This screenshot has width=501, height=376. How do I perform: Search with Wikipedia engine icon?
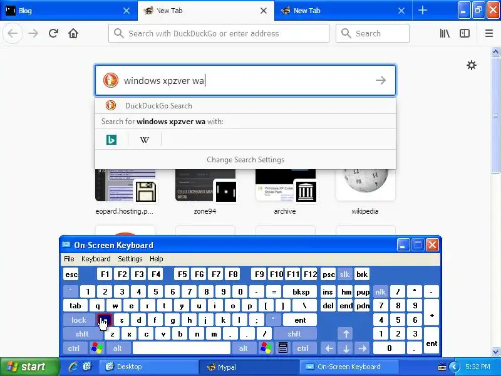[x=145, y=140]
